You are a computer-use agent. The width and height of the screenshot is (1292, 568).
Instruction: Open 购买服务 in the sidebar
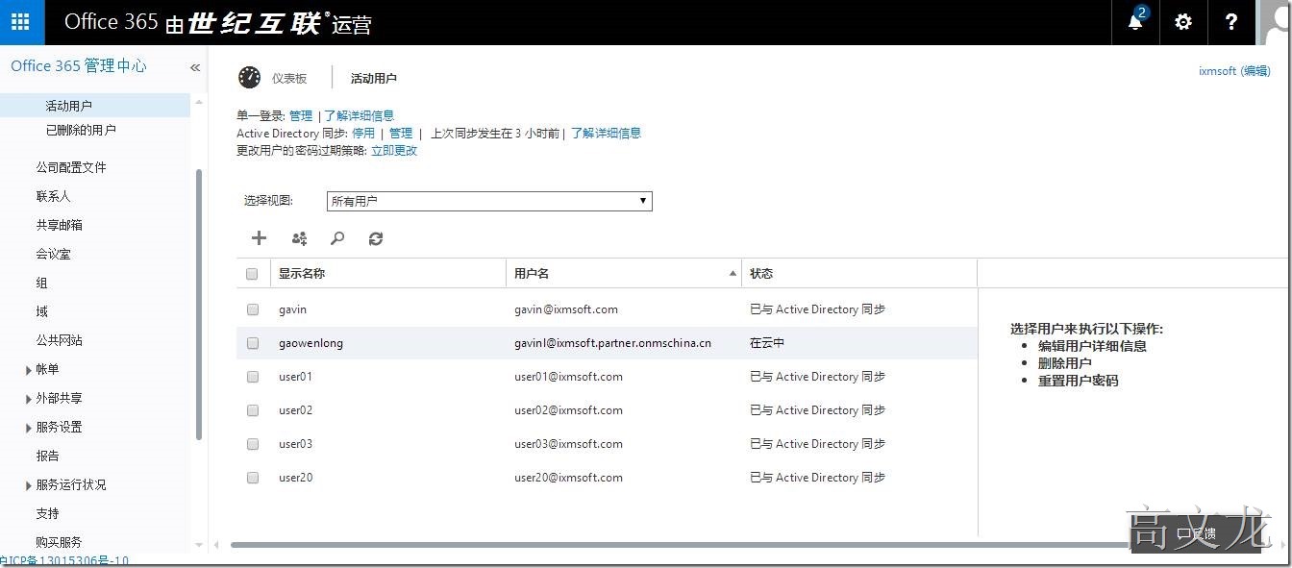click(60, 542)
